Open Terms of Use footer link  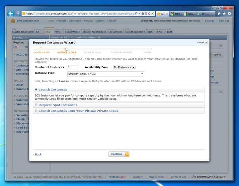pyautogui.click(x=178, y=177)
